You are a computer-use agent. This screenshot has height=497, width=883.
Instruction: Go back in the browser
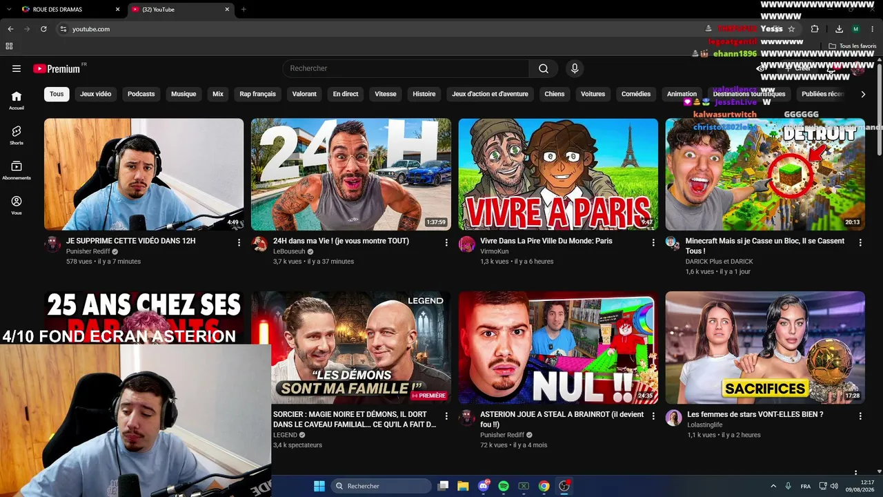click(10, 29)
